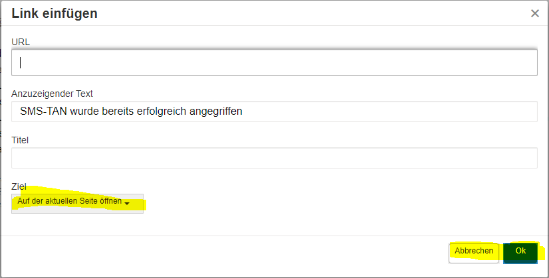Confirm the link with the Ok button
The height and width of the screenshot is (278, 549).
coord(520,253)
